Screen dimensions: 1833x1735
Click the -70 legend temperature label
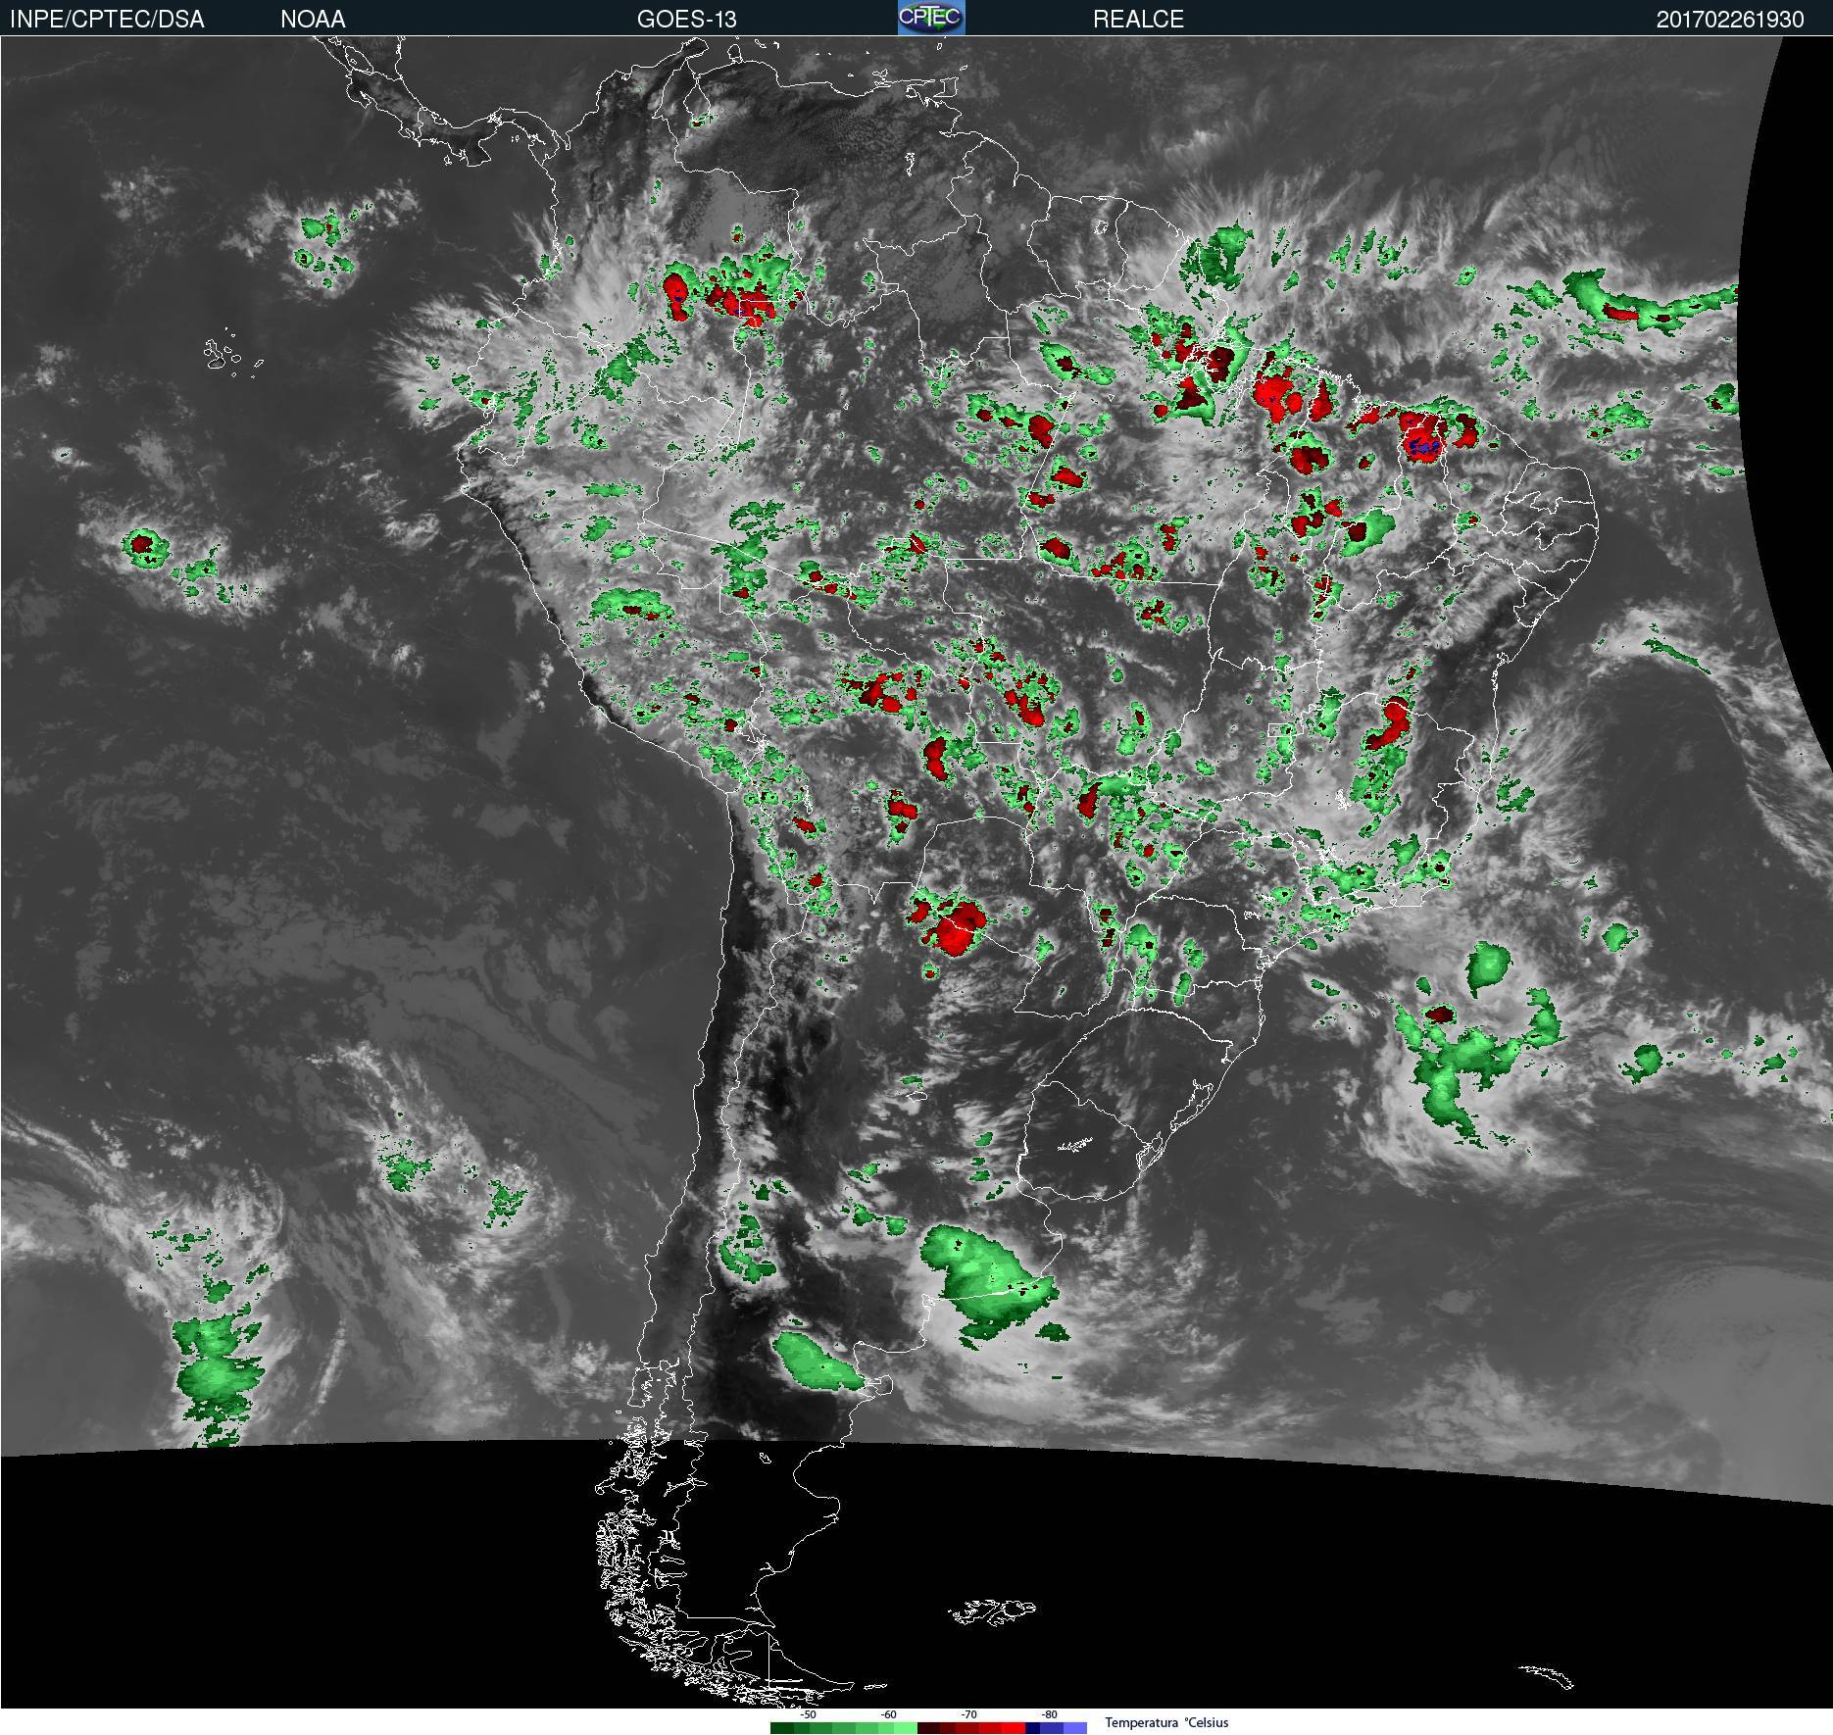click(x=968, y=1714)
